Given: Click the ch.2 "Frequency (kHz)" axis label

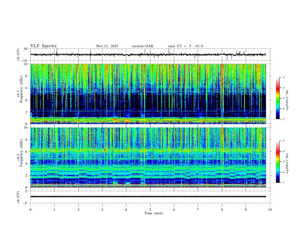Looking at the screenshot, I should point(21,153).
